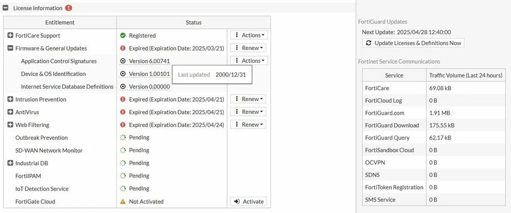Click the IoT Detection Service label
This screenshot has height=213, width=511.
42,189
